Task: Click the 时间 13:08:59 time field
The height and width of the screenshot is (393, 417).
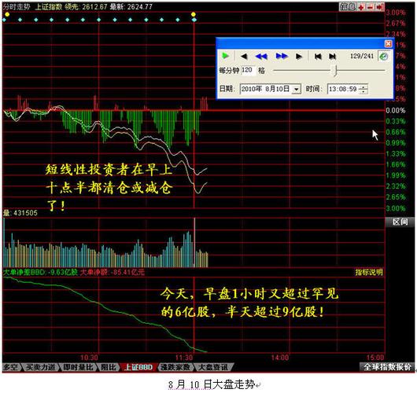Action: point(343,89)
